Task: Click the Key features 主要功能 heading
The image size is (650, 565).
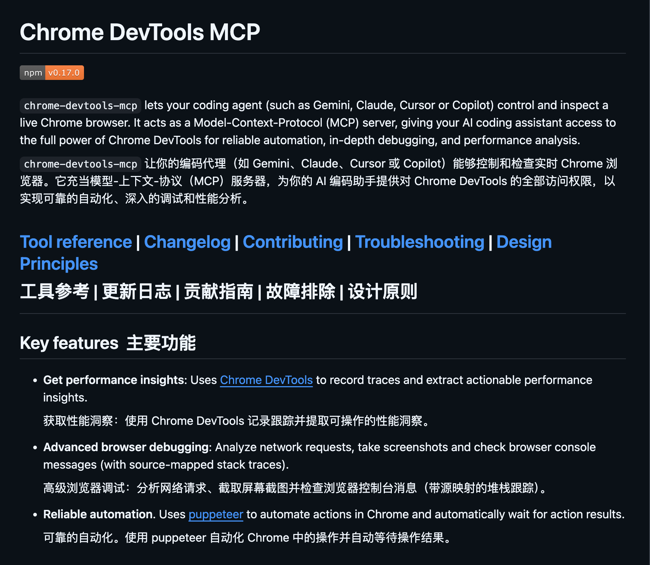Action: point(108,343)
